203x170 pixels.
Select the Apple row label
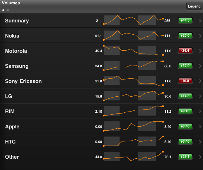coord(12,127)
